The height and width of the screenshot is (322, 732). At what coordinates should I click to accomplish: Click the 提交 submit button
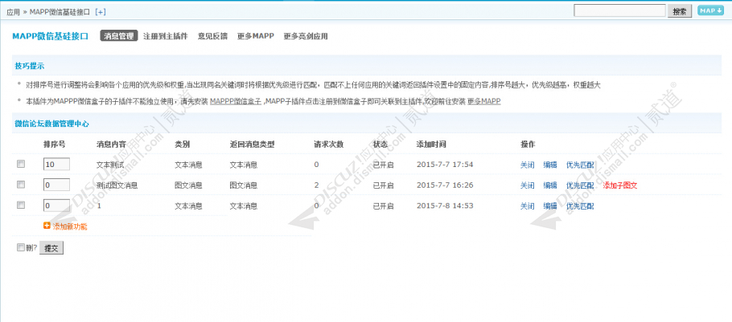pos(51,248)
